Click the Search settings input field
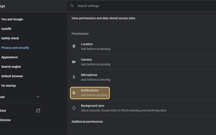The image size is (216, 135). [x=141, y=6]
